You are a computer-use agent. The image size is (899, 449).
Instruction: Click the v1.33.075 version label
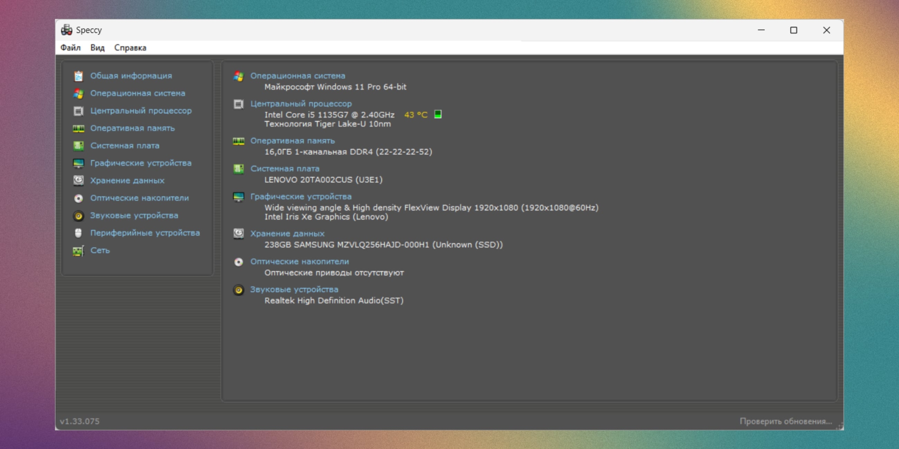click(80, 421)
